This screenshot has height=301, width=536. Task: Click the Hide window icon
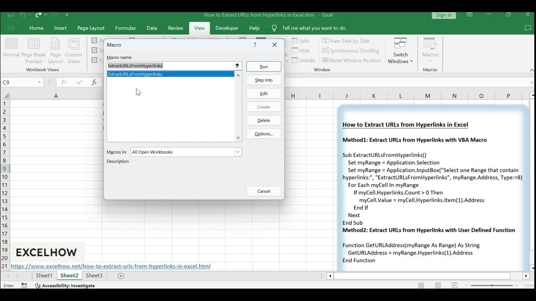294,51
